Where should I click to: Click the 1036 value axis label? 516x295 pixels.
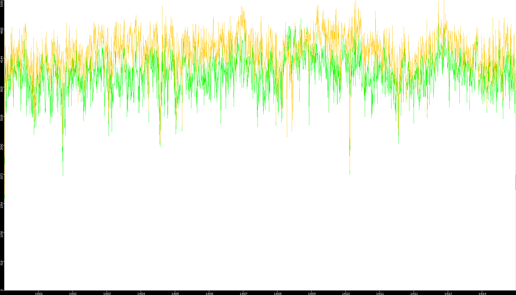[2, 234]
